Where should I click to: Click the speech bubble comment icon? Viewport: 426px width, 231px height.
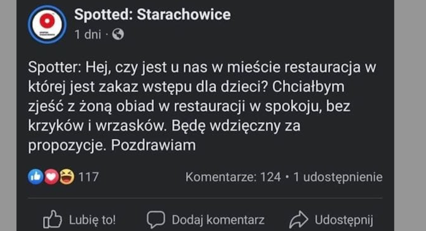coord(156,220)
